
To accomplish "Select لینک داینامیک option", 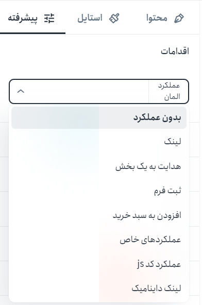I will coord(99,289).
